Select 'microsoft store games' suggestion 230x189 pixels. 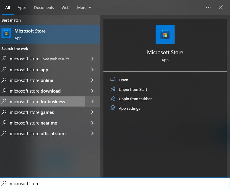pos(43,112)
